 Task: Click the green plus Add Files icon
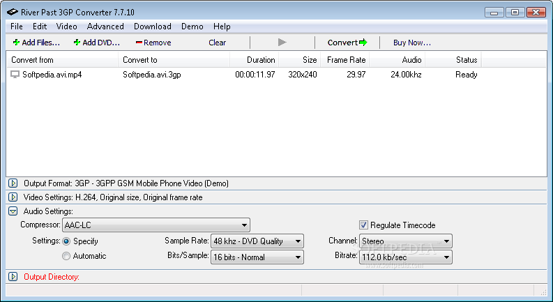(x=16, y=43)
